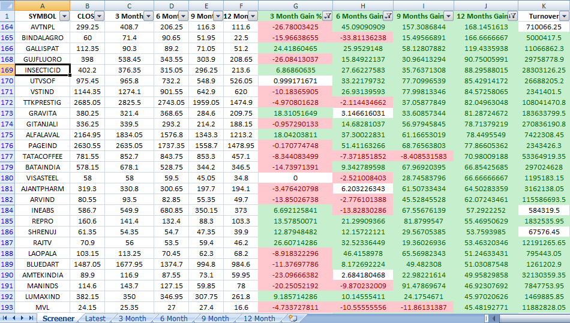Select cell showing -11.86131387
The height and width of the screenshot is (323, 570).
tap(424, 307)
